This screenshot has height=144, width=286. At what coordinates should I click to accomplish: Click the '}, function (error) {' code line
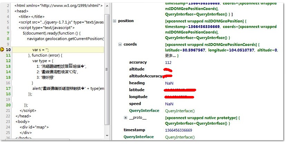point(45,55)
